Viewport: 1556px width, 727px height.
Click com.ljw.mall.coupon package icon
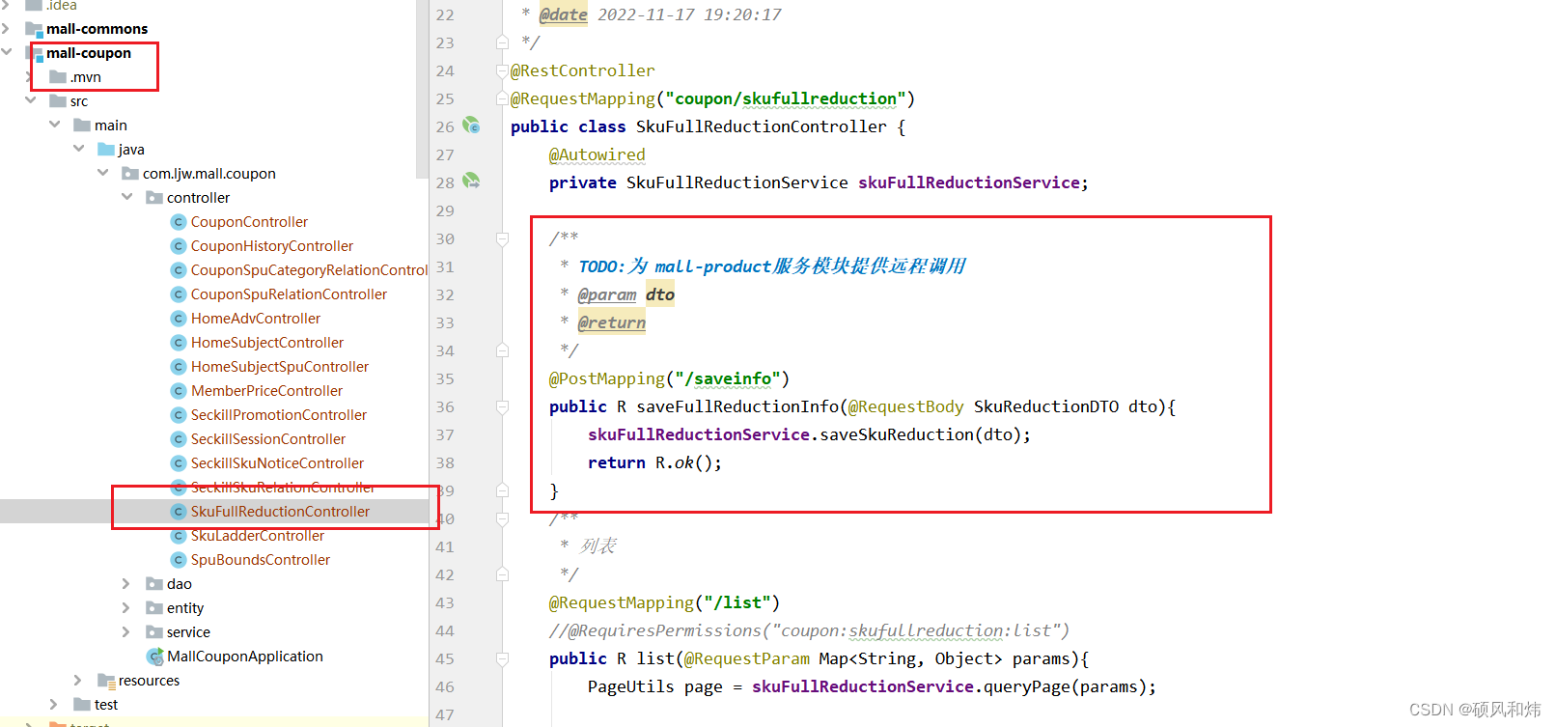130,174
